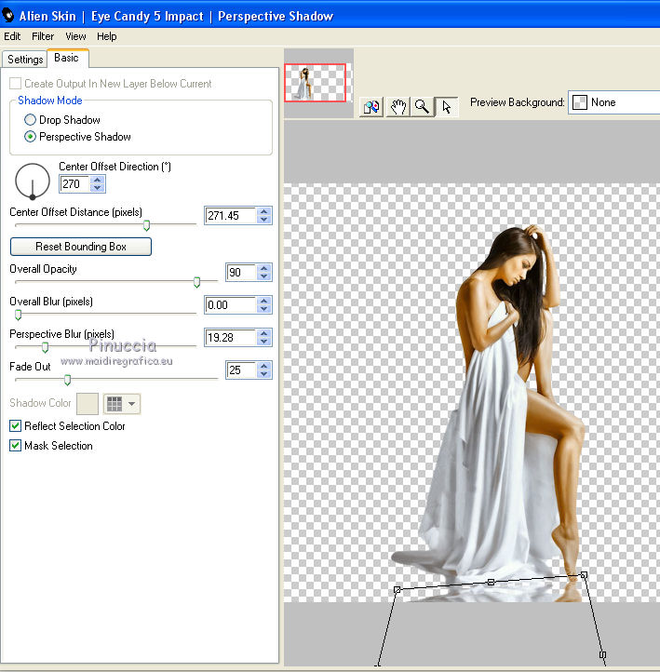Select the Perspective Shadow radio button
The width and height of the screenshot is (660, 672).
click(x=30, y=137)
